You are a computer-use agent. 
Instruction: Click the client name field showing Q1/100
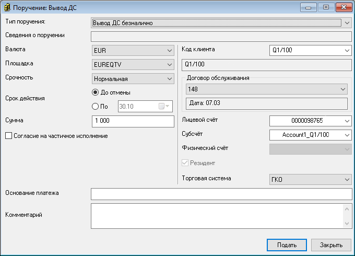(x=266, y=65)
